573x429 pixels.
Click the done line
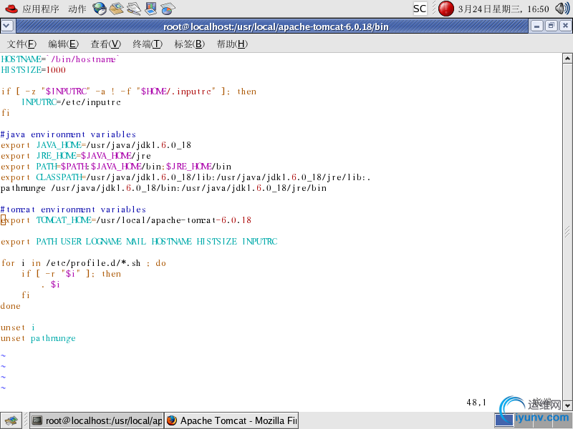[x=10, y=306]
